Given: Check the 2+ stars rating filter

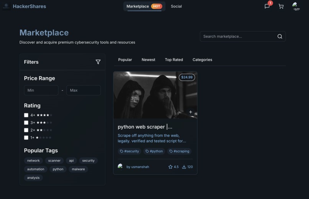Looking at the screenshot, I should tap(26, 130).
